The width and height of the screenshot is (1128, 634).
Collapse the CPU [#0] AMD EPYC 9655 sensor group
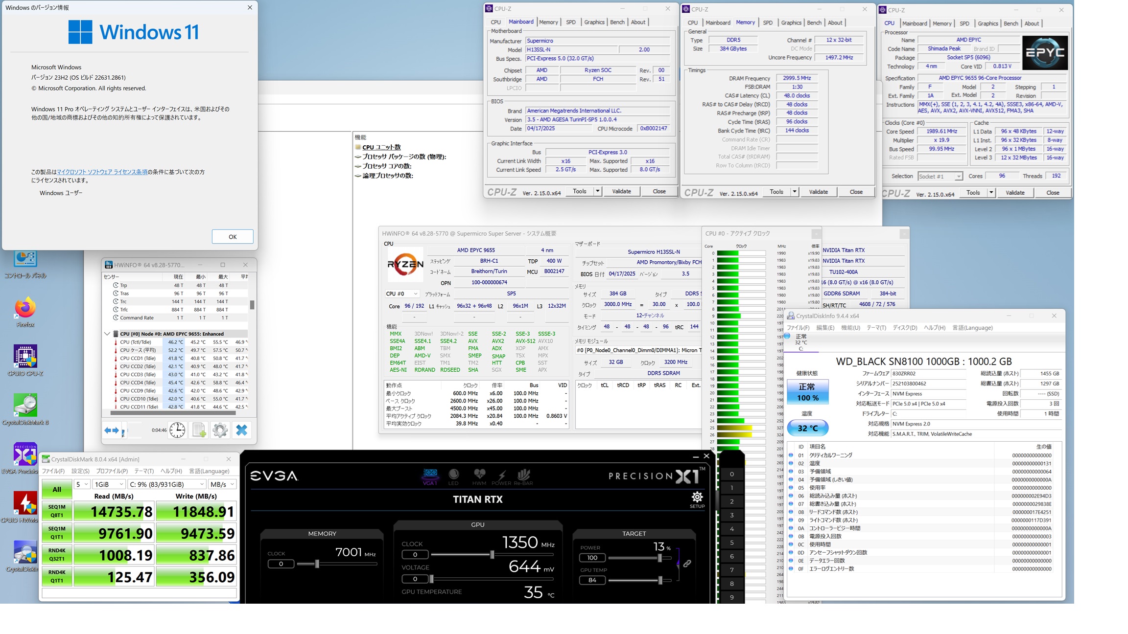107,334
